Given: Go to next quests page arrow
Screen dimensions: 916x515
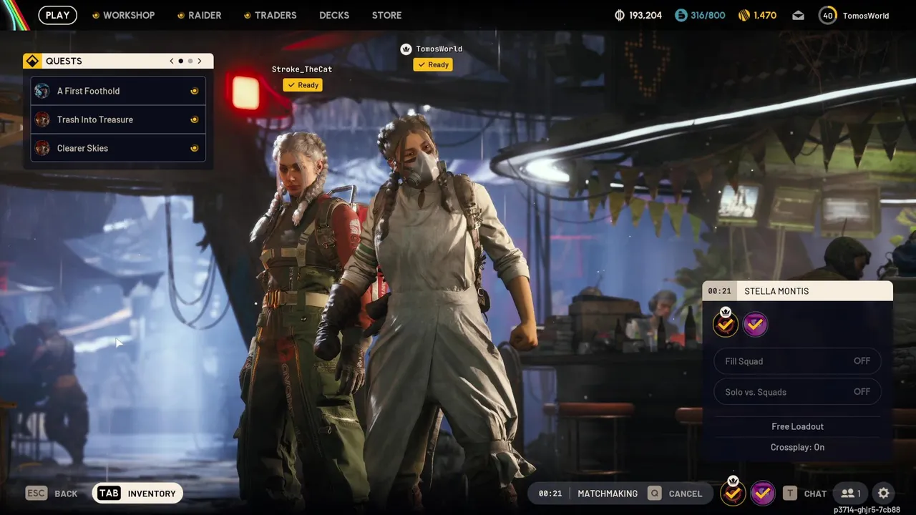Looking at the screenshot, I should pyautogui.click(x=200, y=61).
